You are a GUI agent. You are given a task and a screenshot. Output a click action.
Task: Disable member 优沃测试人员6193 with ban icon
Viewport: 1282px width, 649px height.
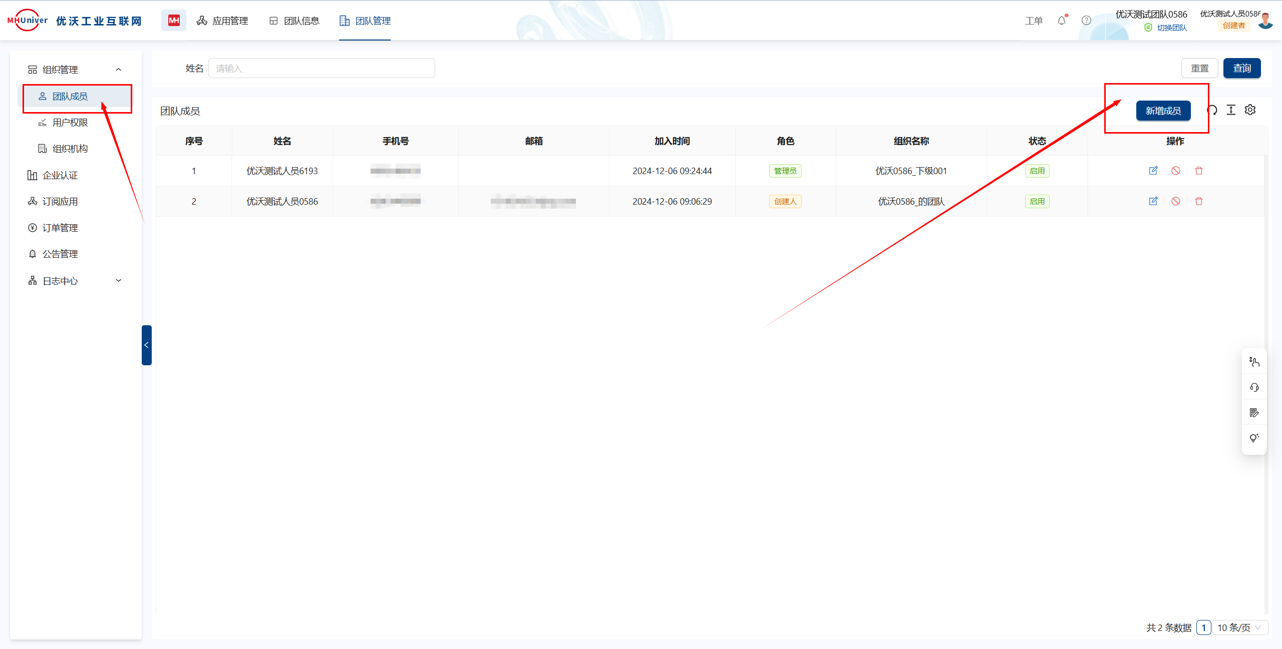pos(1175,171)
